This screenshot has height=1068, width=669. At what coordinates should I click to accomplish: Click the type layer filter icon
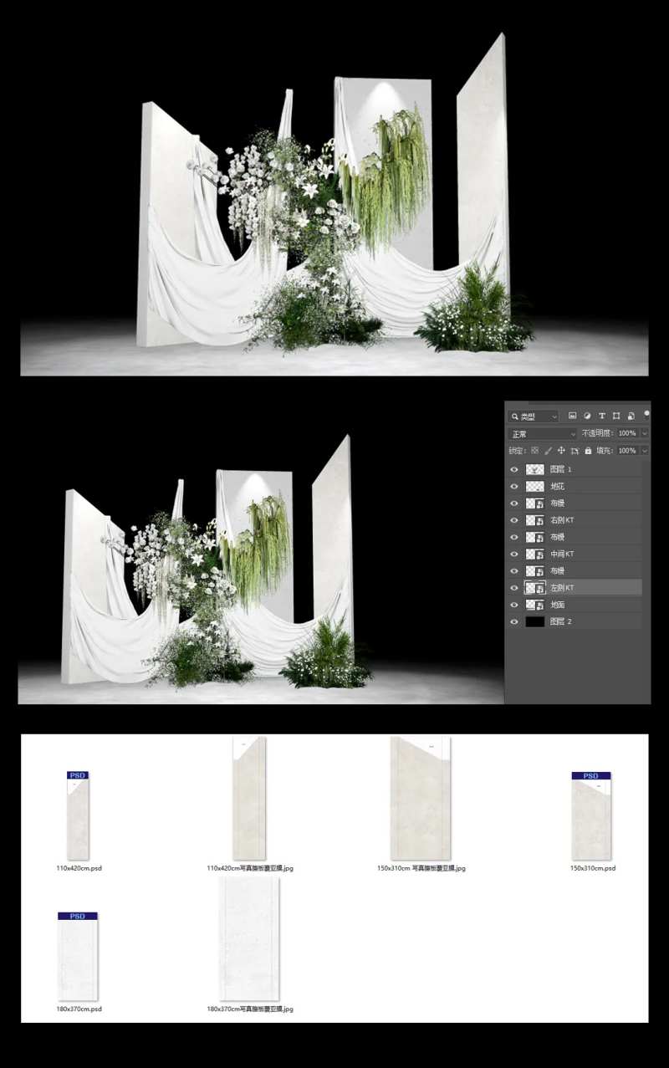click(x=602, y=416)
